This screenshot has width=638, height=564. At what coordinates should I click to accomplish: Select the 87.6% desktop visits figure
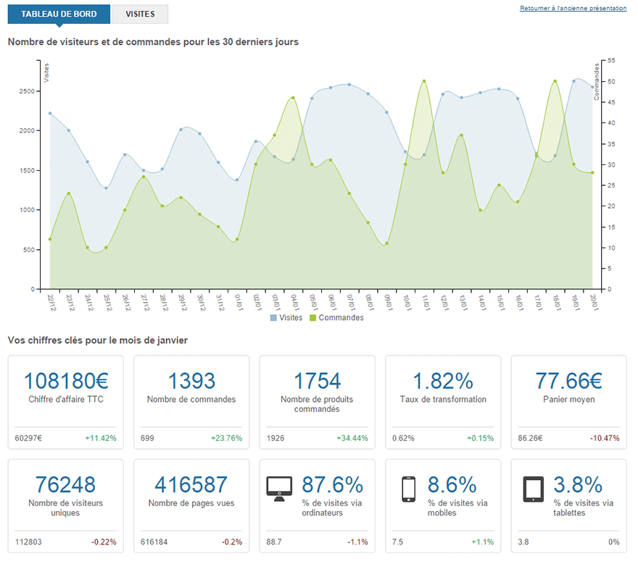(333, 484)
